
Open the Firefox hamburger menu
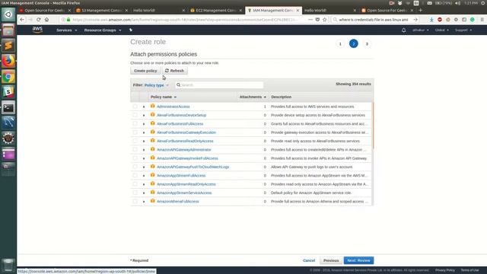pos(482,20)
